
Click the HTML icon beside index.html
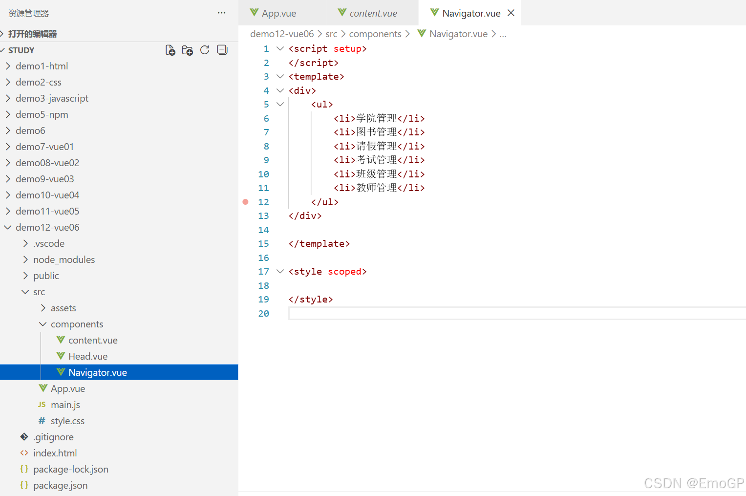pos(24,453)
